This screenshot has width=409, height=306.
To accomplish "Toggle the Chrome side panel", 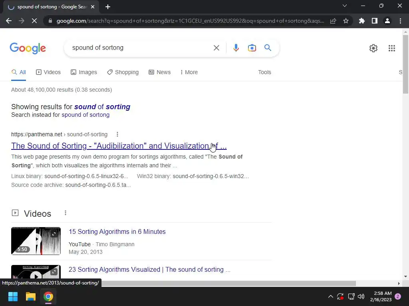I will tap(375, 21).
